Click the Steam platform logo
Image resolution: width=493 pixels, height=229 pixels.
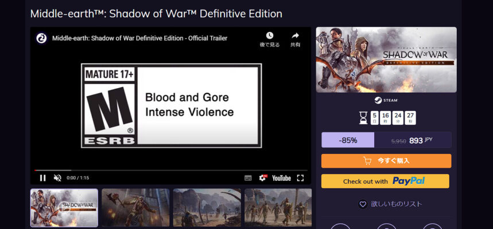pos(386,100)
